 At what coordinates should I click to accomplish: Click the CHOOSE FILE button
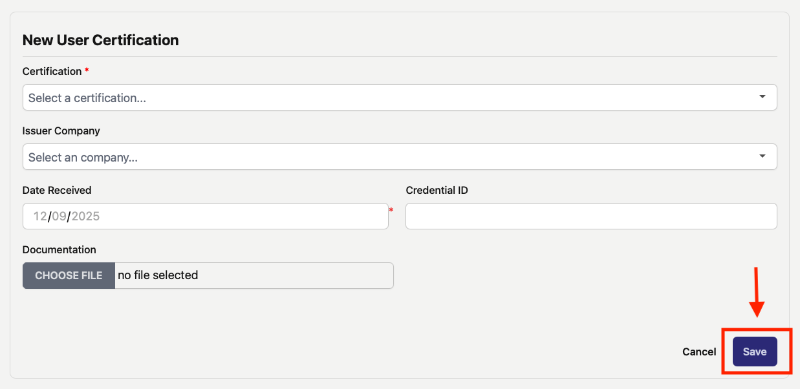point(69,275)
